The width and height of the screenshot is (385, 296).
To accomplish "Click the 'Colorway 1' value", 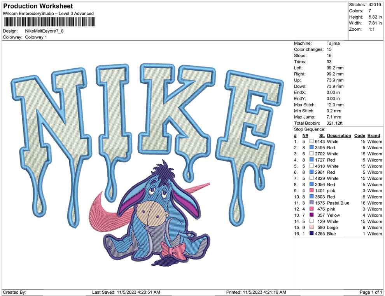I will pos(36,37).
